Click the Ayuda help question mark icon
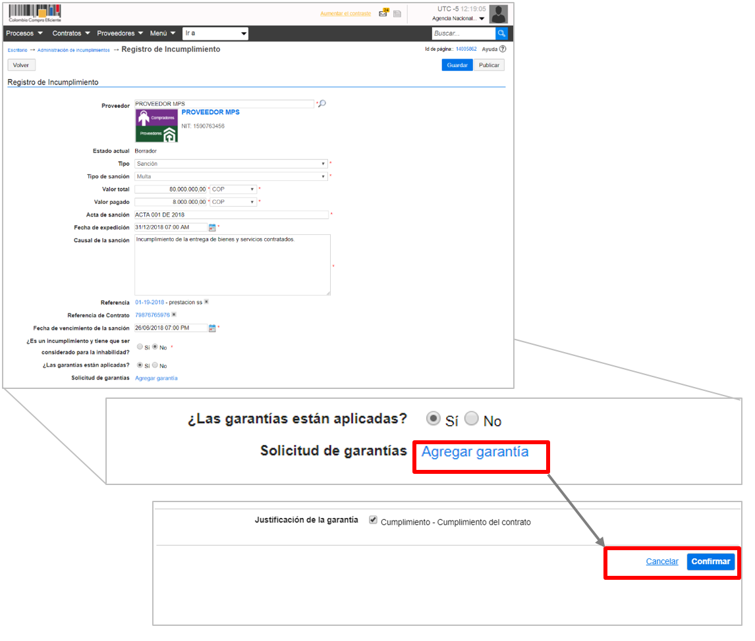Viewport: 755px width, 641px height. tap(503, 49)
